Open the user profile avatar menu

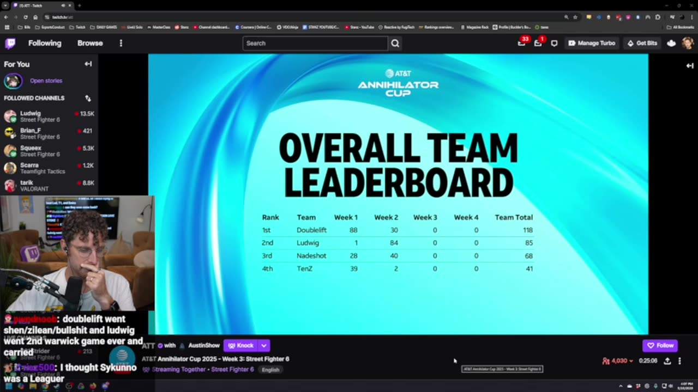click(x=688, y=43)
